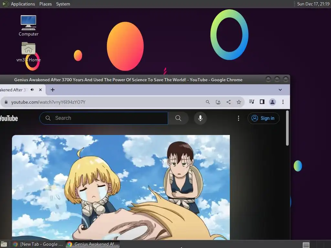Click the Chrome window title bar text
Image resolution: width=331 pixels, height=248 pixels.
128,80
